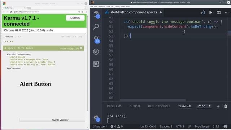Open the Explorer view in VS Code

96,14
